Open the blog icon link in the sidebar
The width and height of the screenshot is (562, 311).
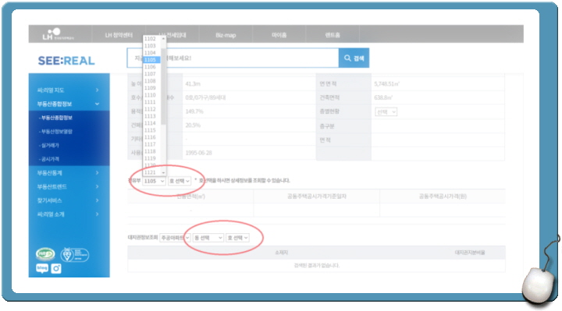click(x=42, y=268)
